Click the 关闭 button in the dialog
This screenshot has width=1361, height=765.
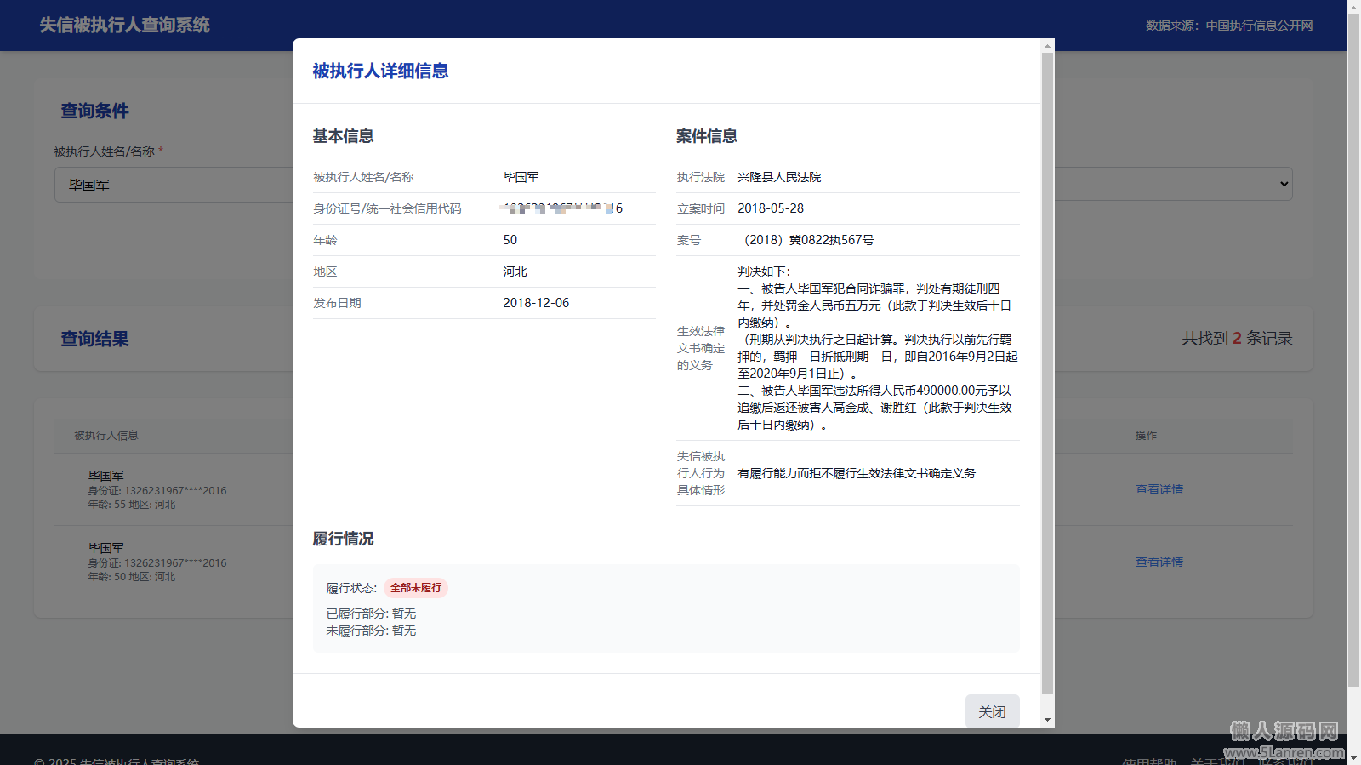[992, 711]
